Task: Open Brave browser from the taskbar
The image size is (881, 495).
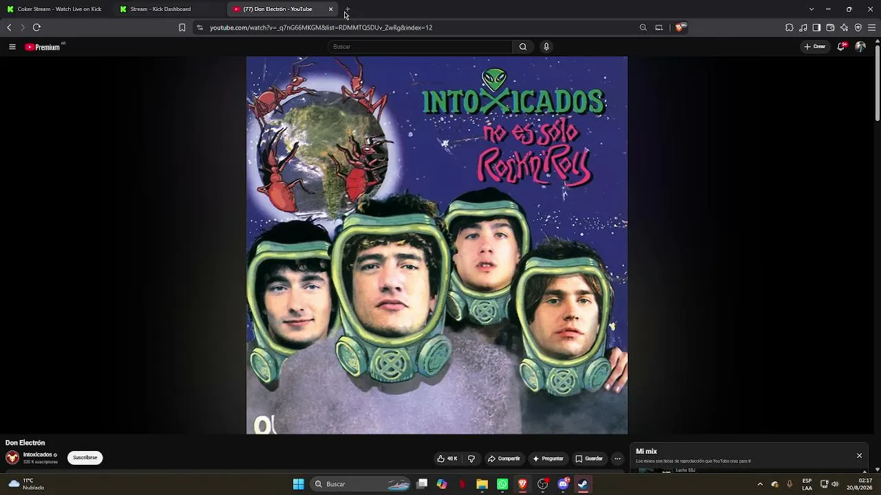Action: coord(522,484)
